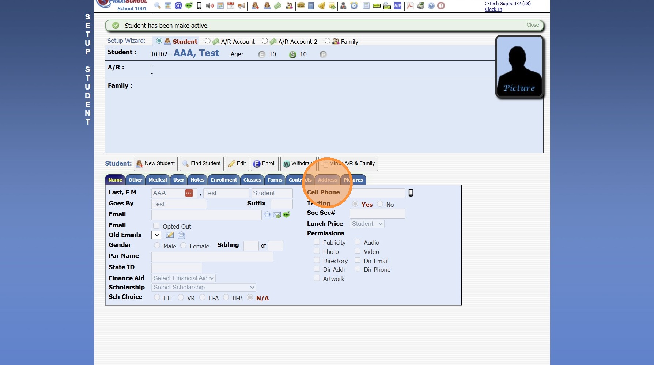
Task: Click the A/P icon in top toolbar
Action: [x=397, y=5]
